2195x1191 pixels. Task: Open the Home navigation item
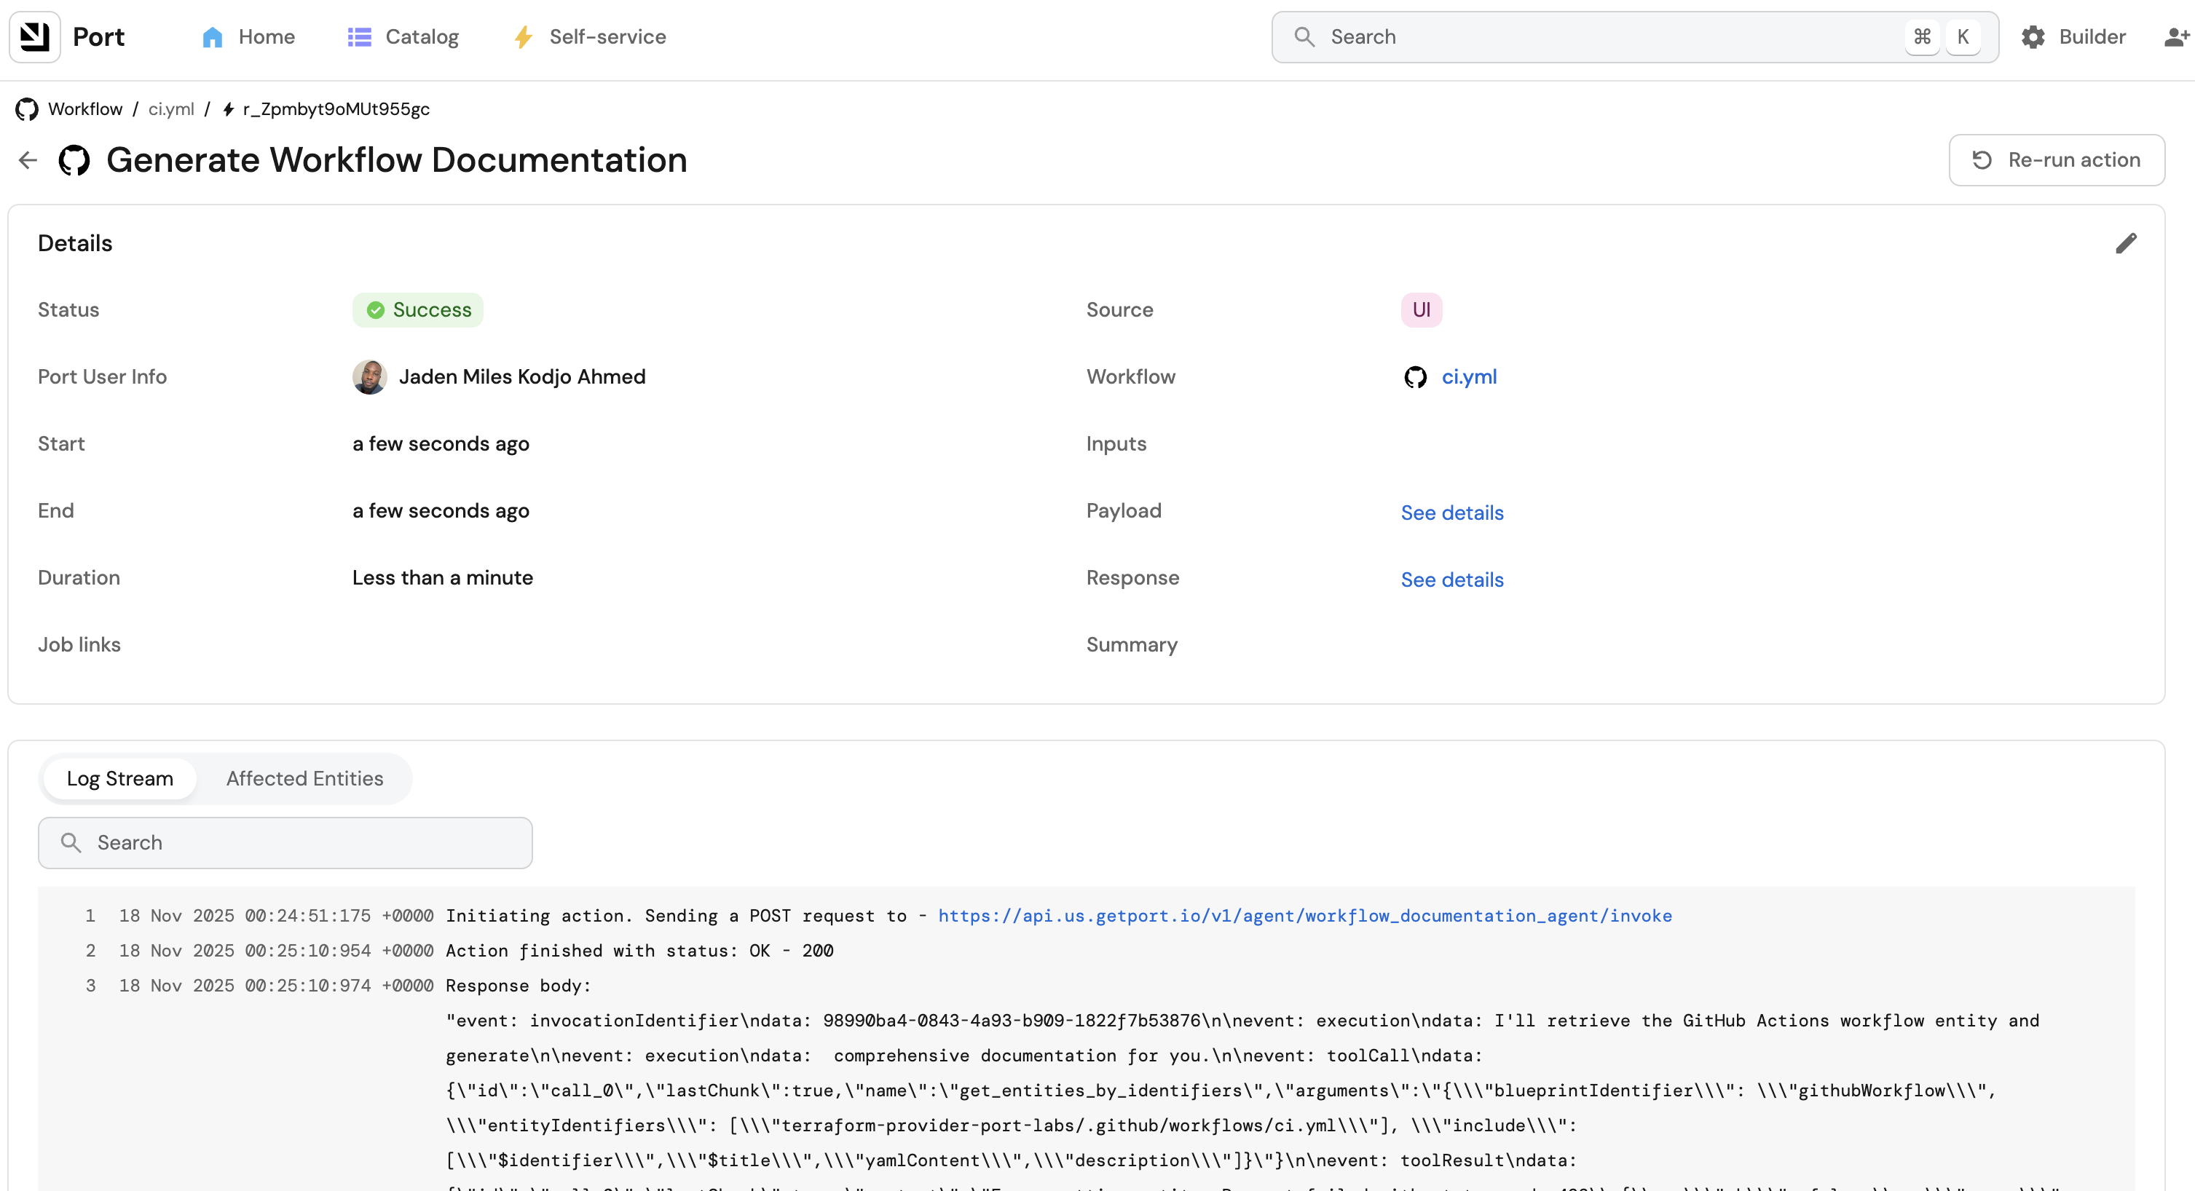[x=248, y=36]
